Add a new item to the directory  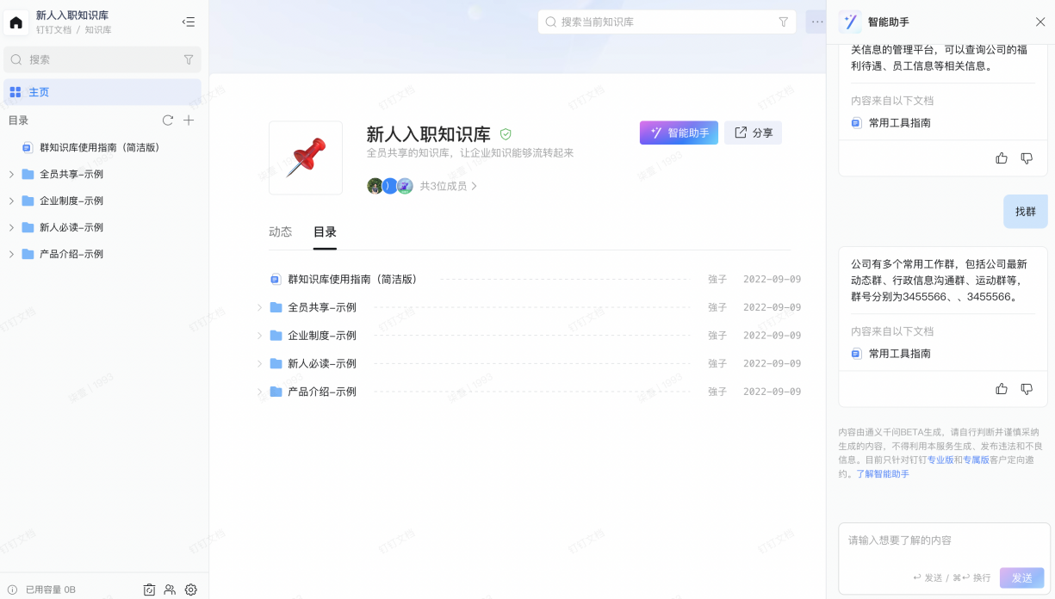(x=189, y=120)
